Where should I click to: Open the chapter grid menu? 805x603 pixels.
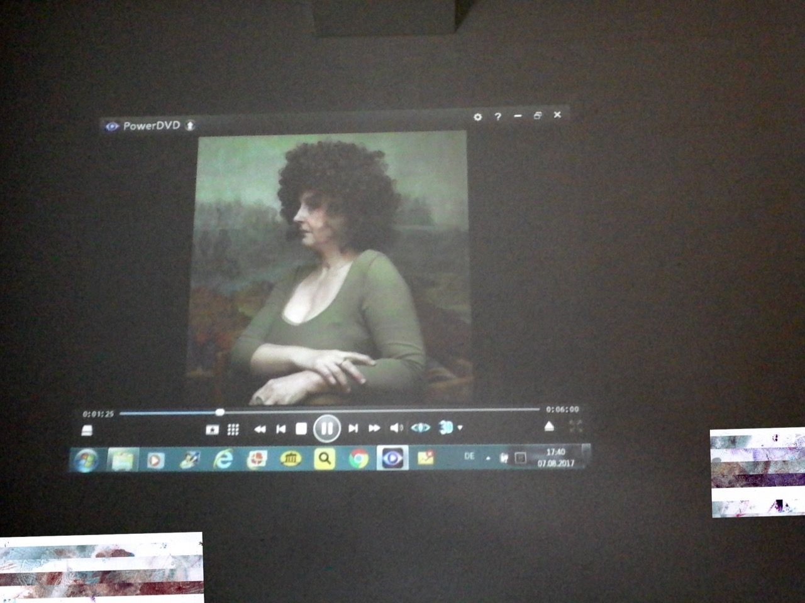233,430
